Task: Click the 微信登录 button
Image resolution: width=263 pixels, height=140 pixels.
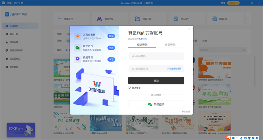Action: 156,104
